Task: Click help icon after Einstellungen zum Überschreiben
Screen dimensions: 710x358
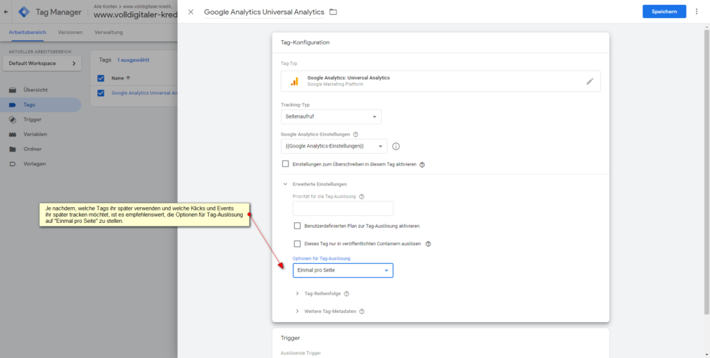Action: coord(422,165)
